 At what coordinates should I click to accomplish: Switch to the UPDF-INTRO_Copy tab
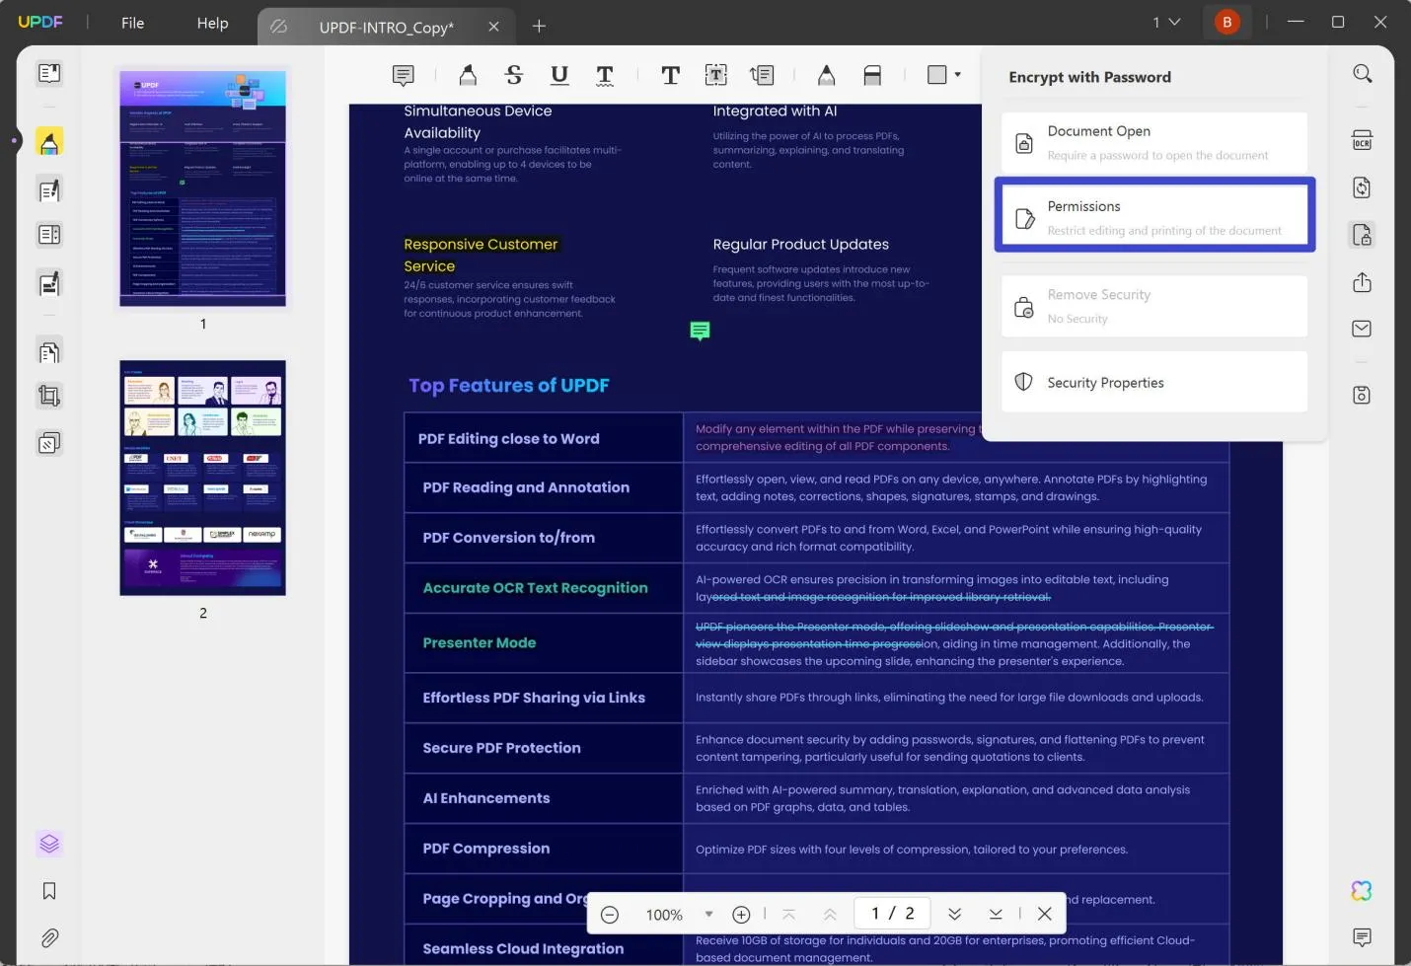pos(387,27)
